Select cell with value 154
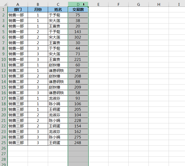 [78, 126]
